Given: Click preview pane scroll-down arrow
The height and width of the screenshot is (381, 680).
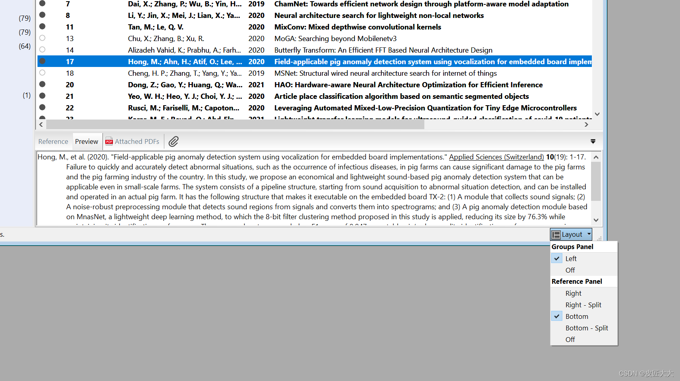Looking at the screenshot, I should pyautogui.click(x=596, y=220).
